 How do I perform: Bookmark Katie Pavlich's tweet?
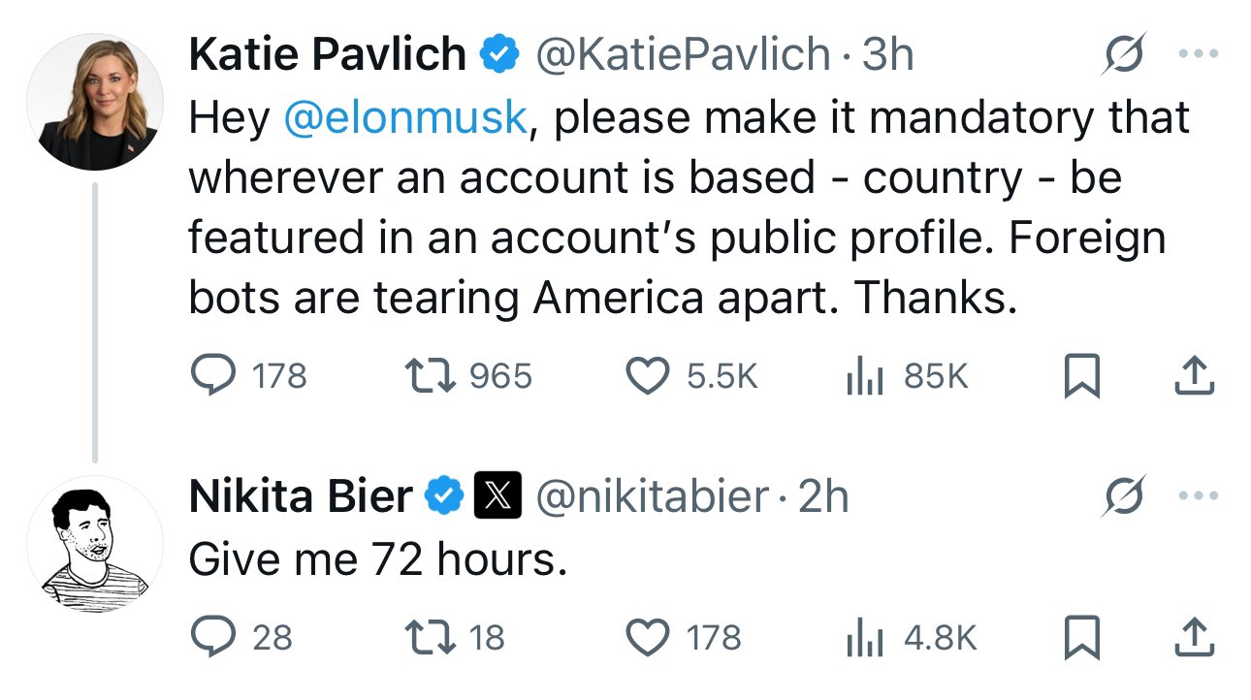1081,375
